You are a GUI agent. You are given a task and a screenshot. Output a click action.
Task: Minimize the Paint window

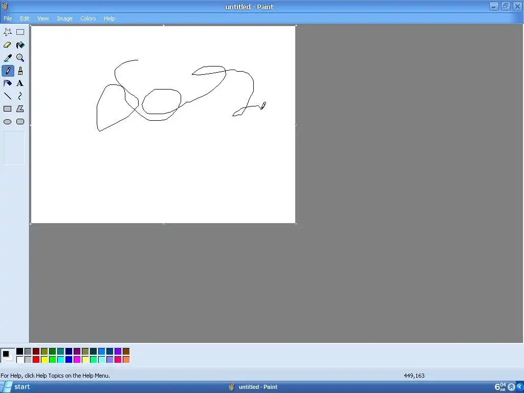point(494,6)
